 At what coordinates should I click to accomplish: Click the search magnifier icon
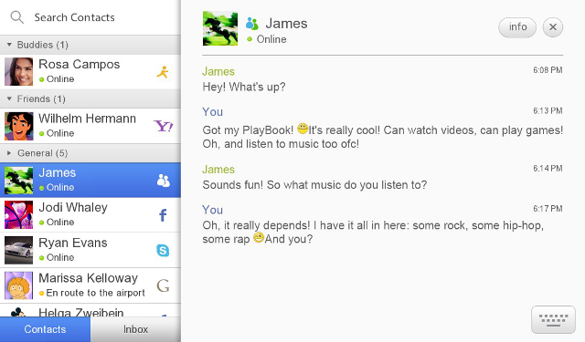point(16,17)
